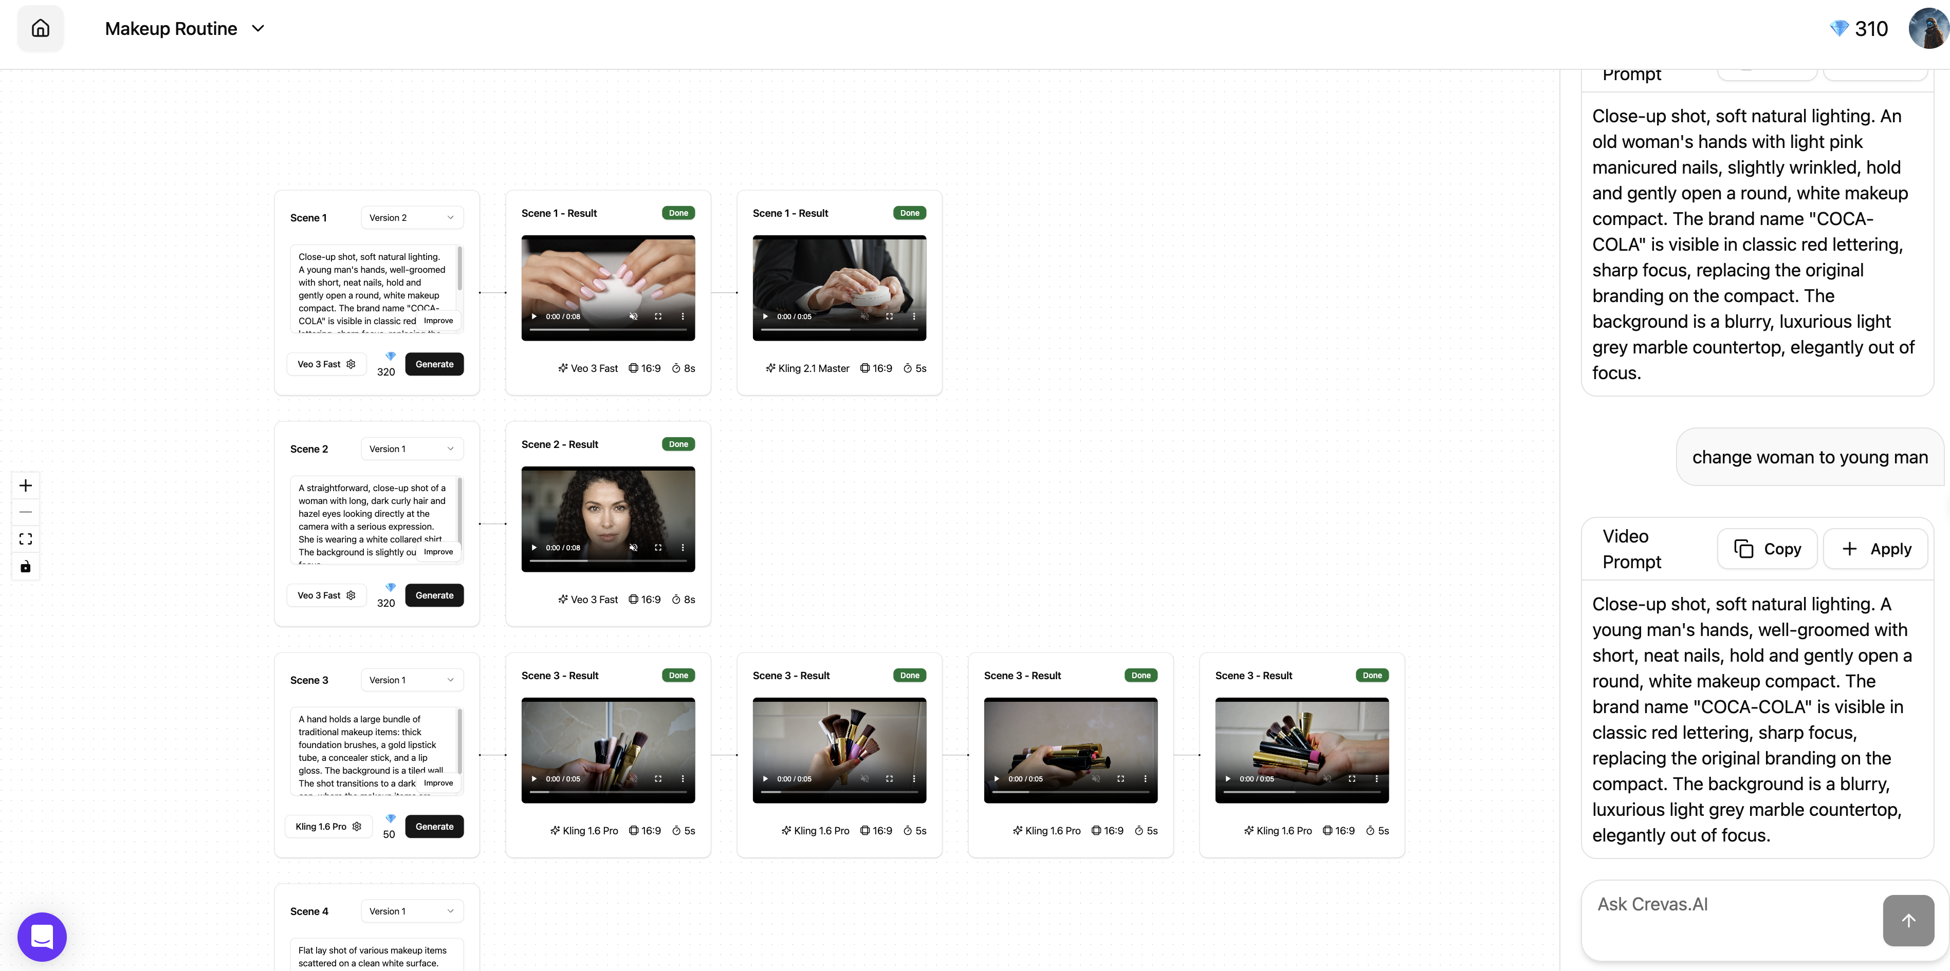Play Scene 1 Kling 2.1 Master result video
Viewport: 1950px width, 971px height.
(x=765, y=316)
